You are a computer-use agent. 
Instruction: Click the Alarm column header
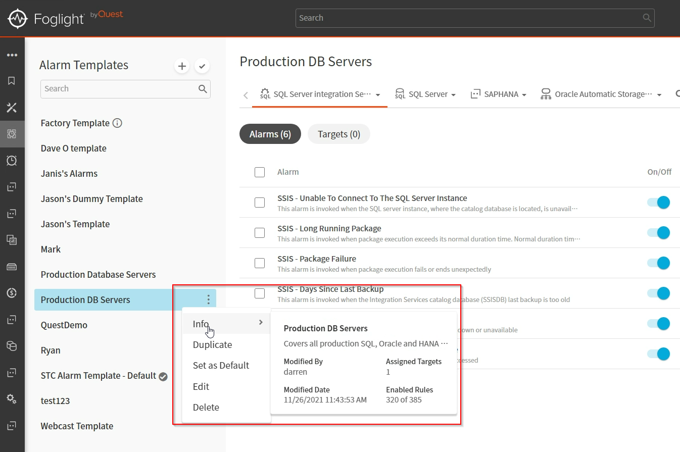coord(288,172)
